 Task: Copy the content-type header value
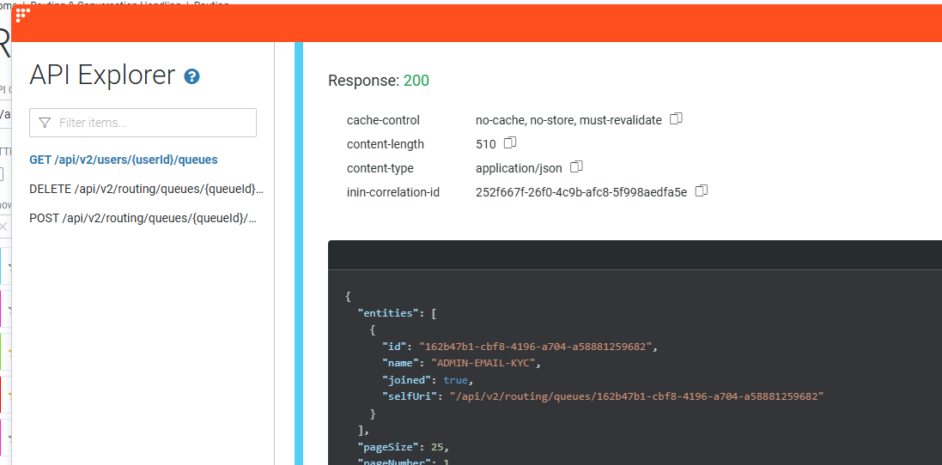point(577,167)
